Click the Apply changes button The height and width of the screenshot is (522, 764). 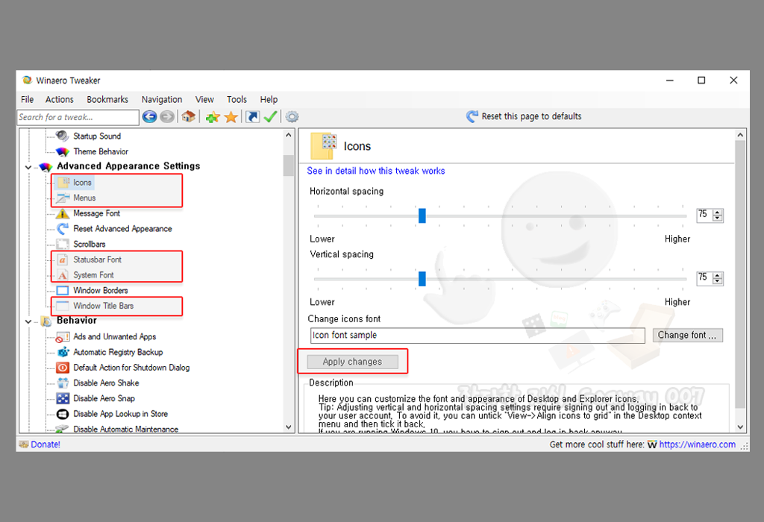(352, 362)
